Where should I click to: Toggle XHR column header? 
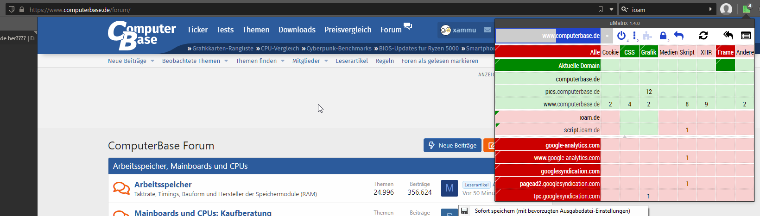click(x=706, y=52)
